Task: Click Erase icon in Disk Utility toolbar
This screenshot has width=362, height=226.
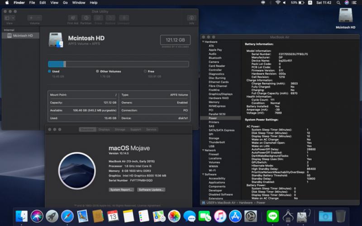Action: (x=98, y=18)
